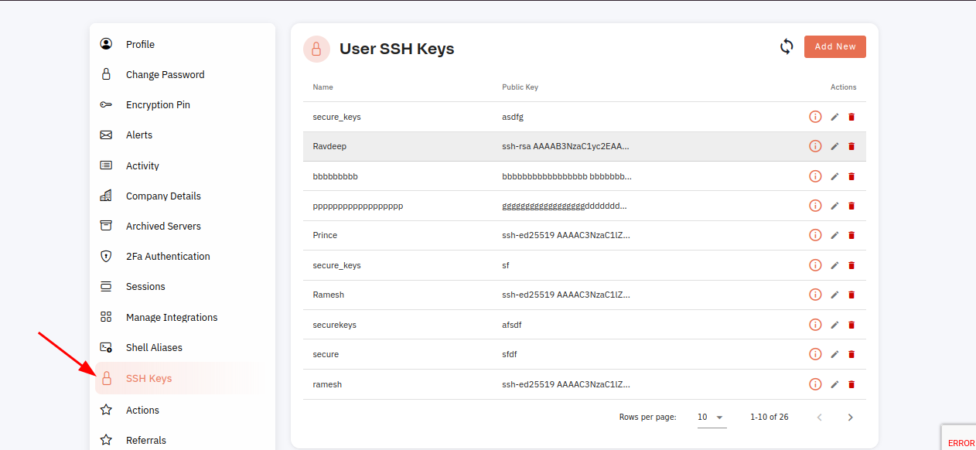The height and width of the screenshot is (450, 976).
Task: Go to previous page using left chevron
Action: pos(820,418)
